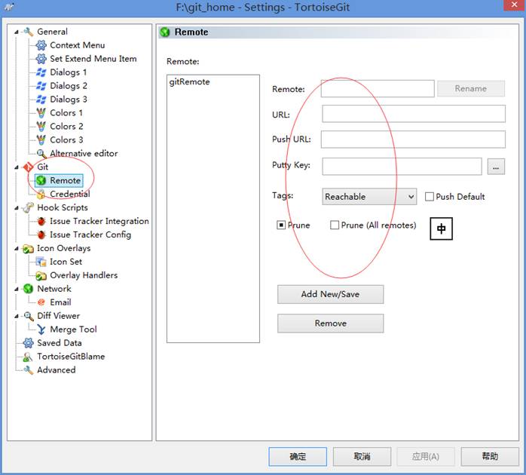This screenshot has width=526, height=475.
Task: Collapse the Diff Viewer tree node
Action: click(x=17, y=316)
